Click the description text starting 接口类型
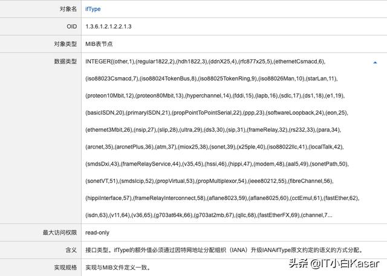The height and width of the screenshot is (276, 387). coord(224,250)
